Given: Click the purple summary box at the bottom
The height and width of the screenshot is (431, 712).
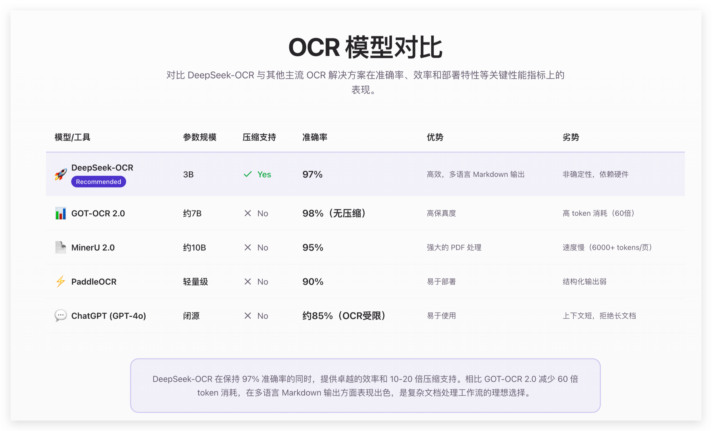Looking at the screenshot, I should pyautogui.click(x=365, y=386).
